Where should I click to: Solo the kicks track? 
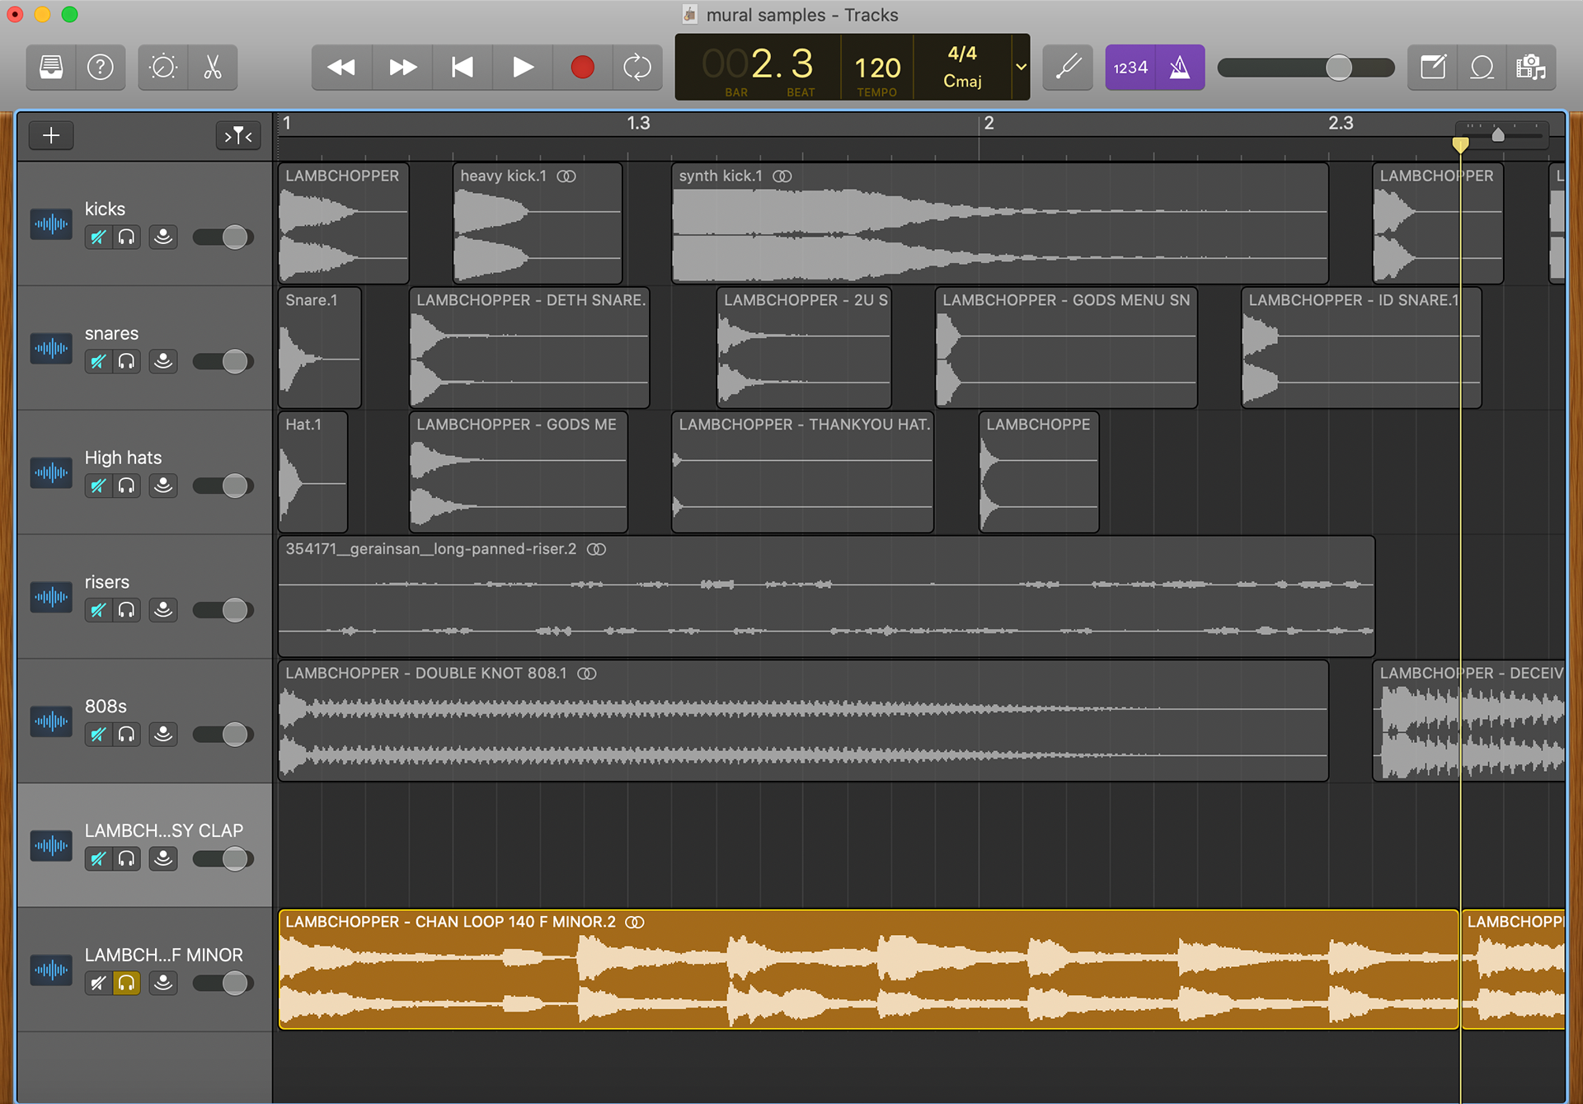tap(126, 237)
